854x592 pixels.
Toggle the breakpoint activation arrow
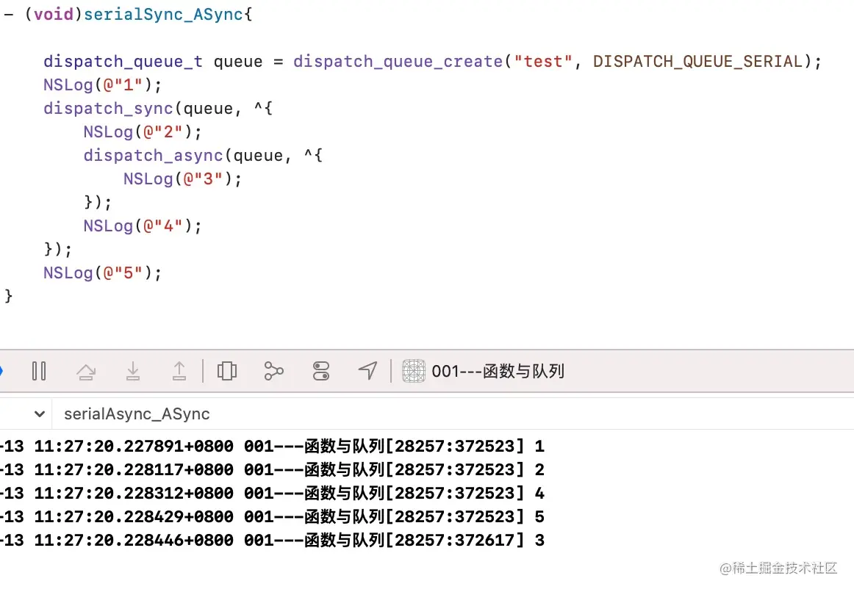pyautogui.click(x=2, y=371)
